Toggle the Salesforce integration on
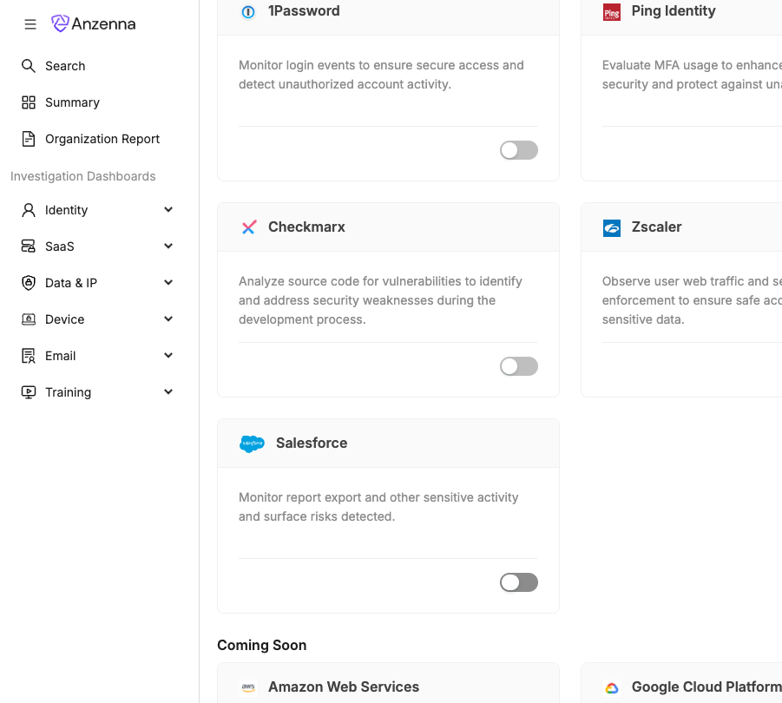The height and width of the screenshot is (703, 782). [x=518, y=582]
